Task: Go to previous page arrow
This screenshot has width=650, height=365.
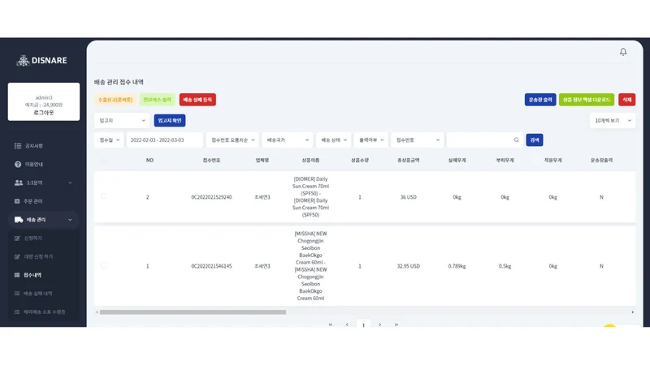Action: [347, 325]
